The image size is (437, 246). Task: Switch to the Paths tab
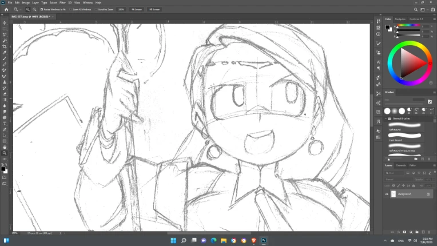coord(412,165)
